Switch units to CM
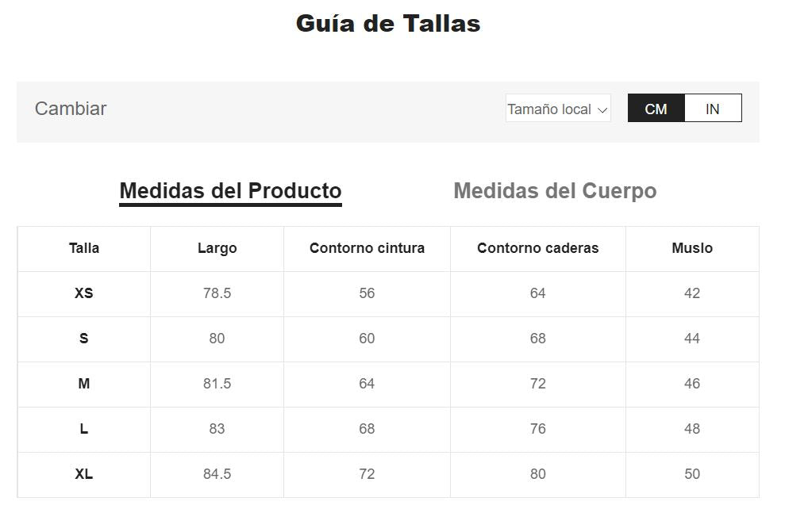The width and height of the screenshot is (785, 509). [x=656, y=109]
